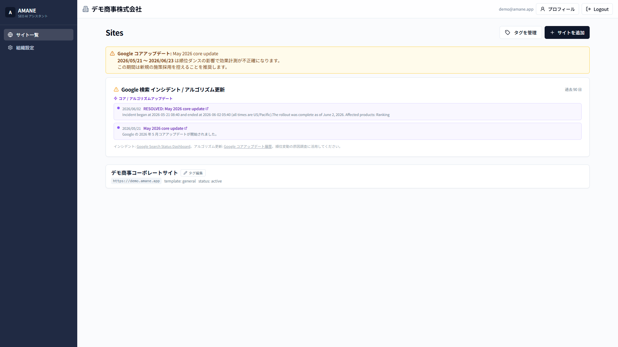Open タグを管理
This screenshot has height=347, width=618.
pos(521,32)
